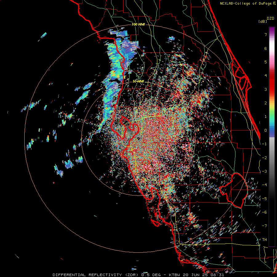The height and width of the screenshot is (277, 277).
Task: Click the 4 dB label on color scale
Action: tap(266, 76)
